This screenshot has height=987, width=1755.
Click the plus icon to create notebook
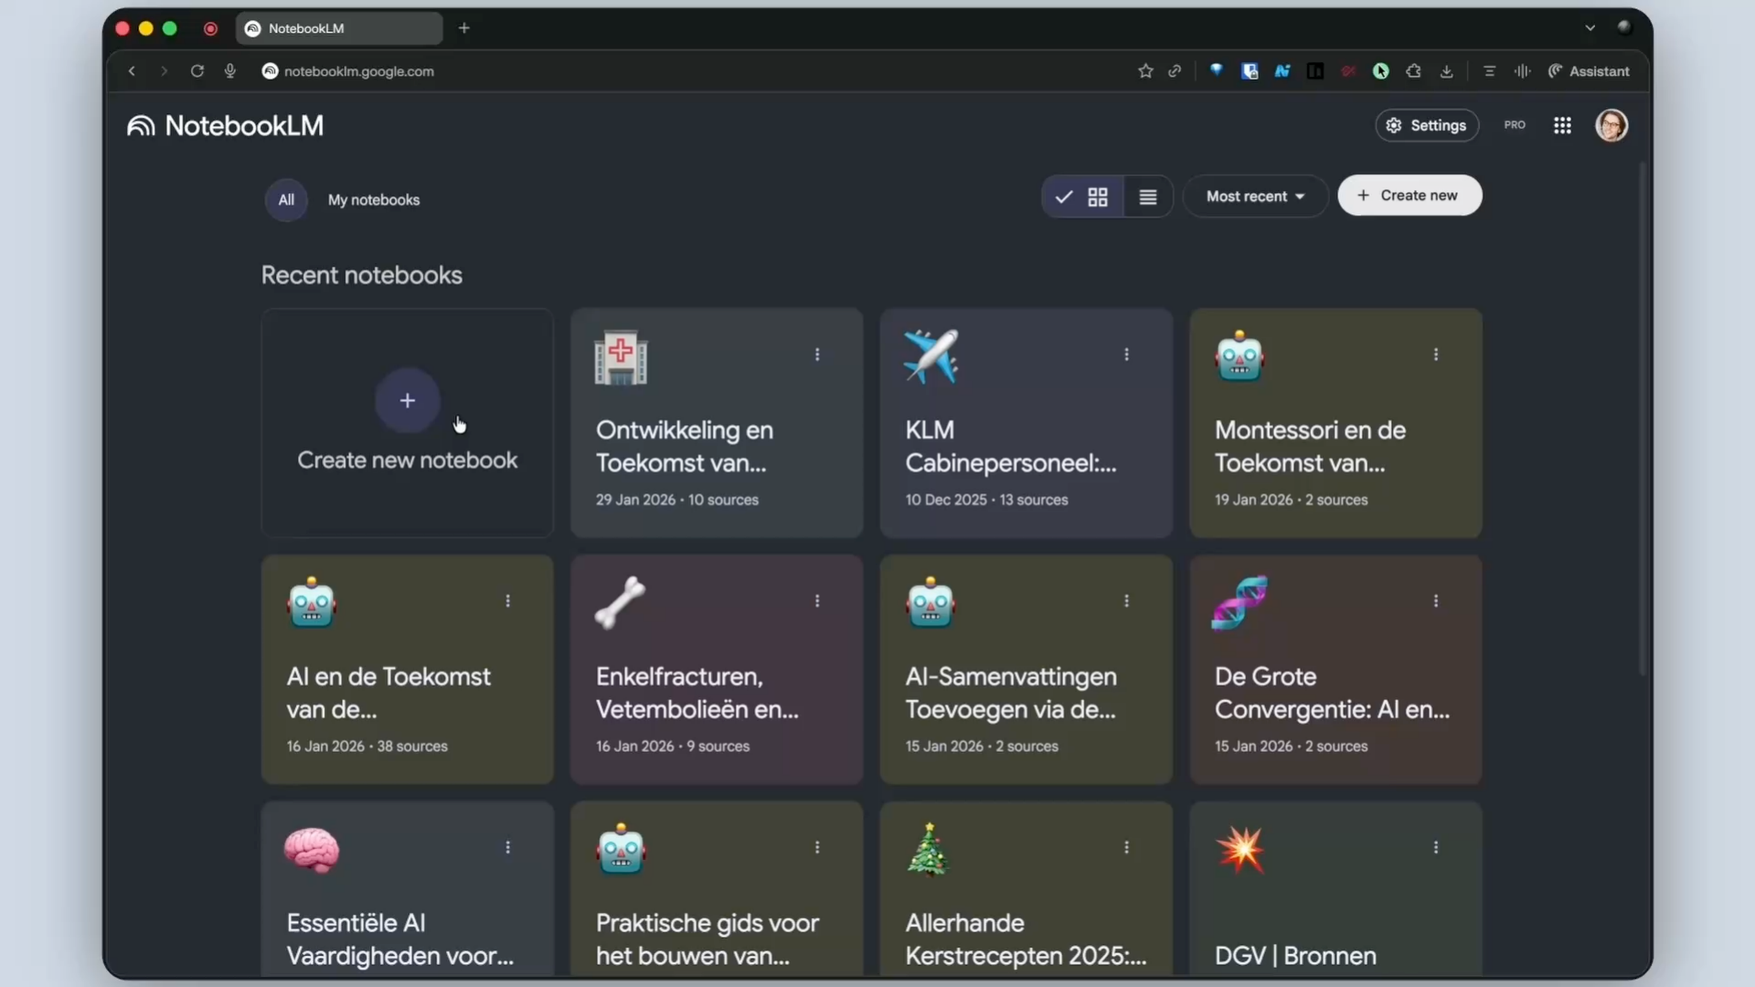pyautogui.click(x=407, y=400)
